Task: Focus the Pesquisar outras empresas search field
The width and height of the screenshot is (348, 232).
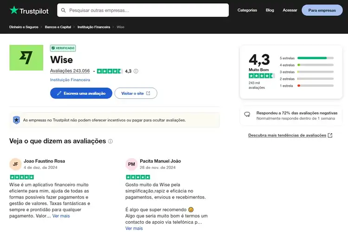Action: [x=143, y=10]
